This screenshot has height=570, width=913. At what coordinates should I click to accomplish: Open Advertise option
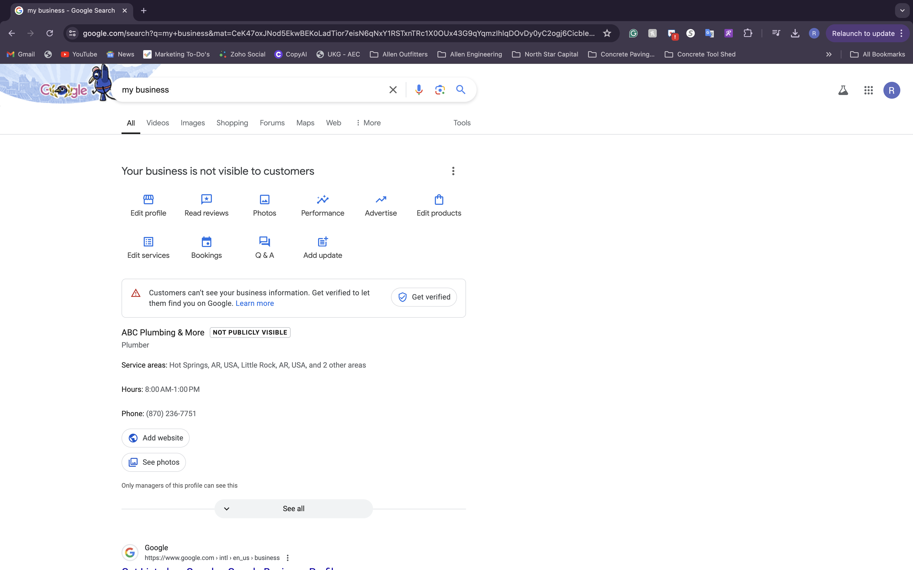[381, 206]
